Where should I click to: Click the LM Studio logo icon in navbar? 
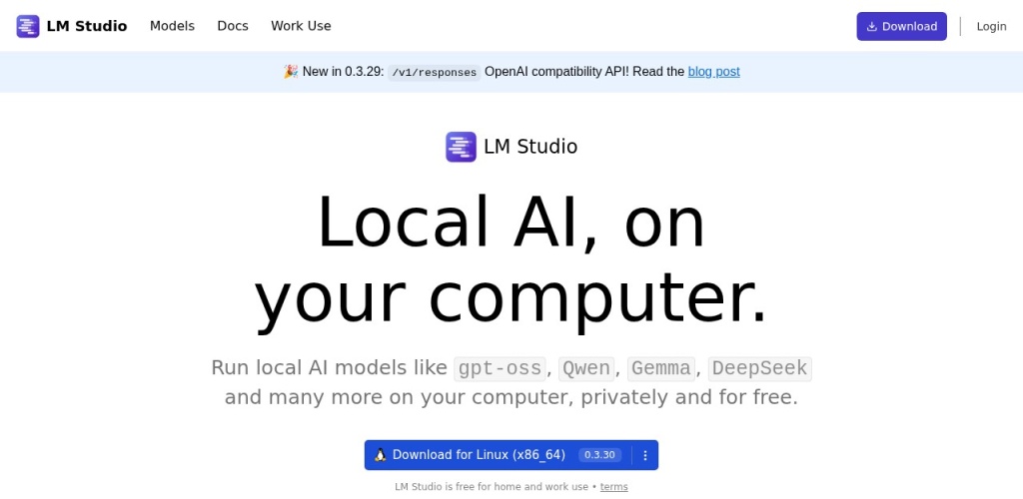point(28,26)
